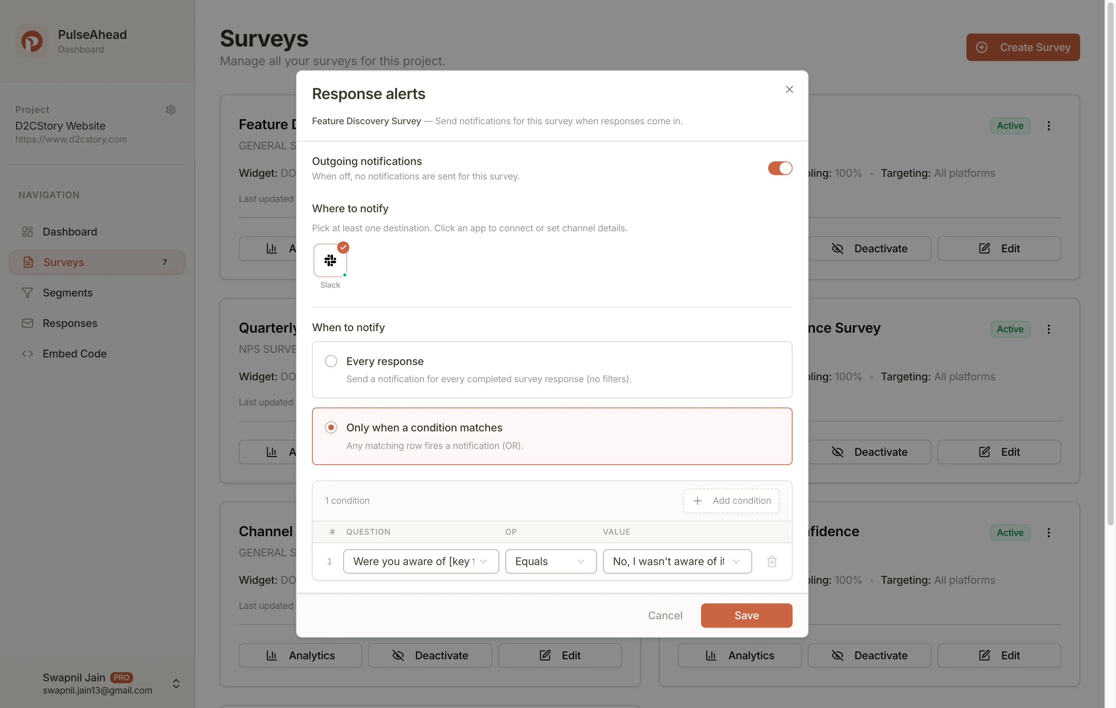Open the Equals operator dropdown
This screenshot has width=1116, height=708.
point(551,561)
